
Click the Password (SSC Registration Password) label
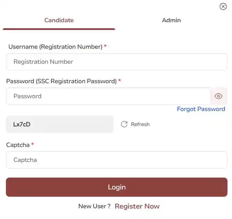[61, 81]
